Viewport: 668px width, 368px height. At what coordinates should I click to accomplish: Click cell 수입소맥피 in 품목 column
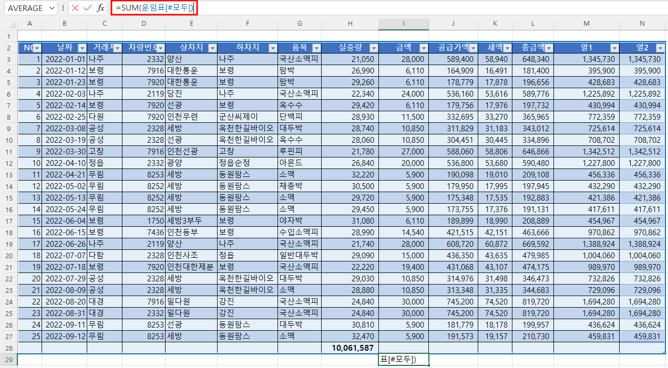pos(301,233)
